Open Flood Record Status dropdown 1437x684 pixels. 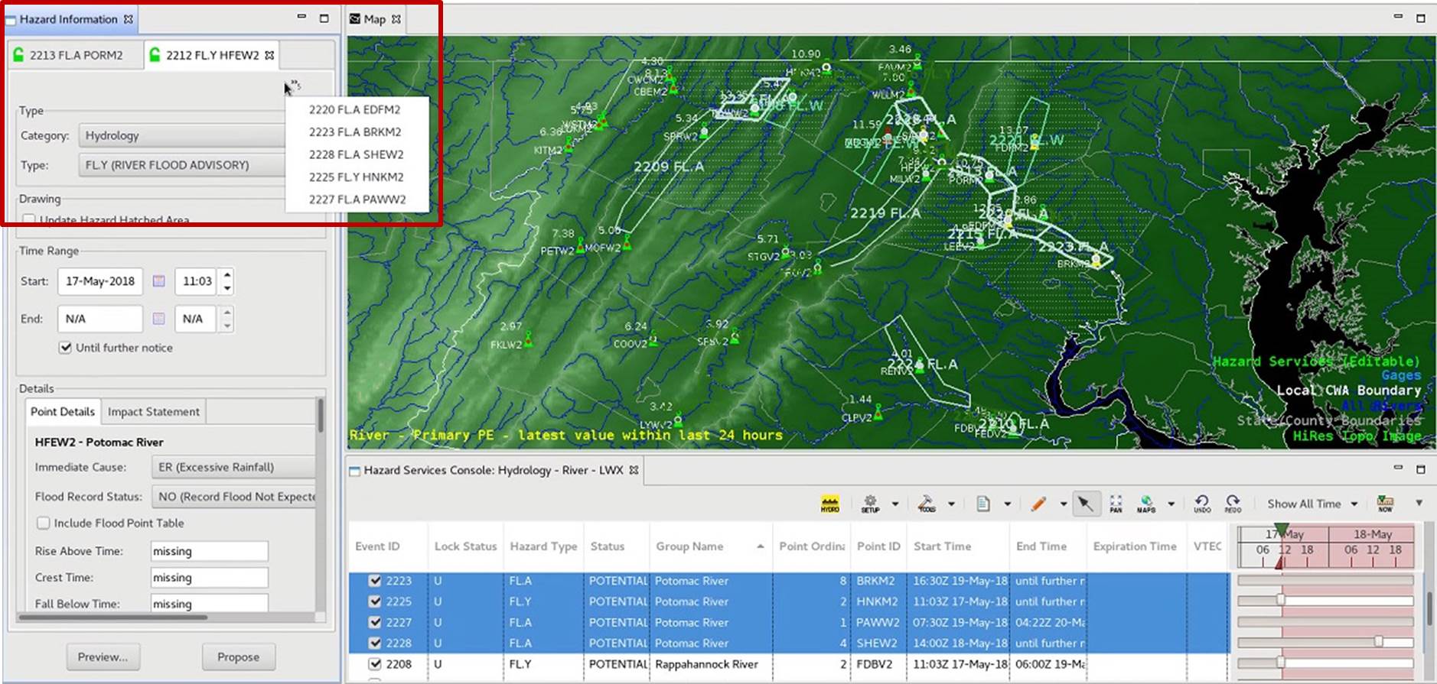(233, 497)
